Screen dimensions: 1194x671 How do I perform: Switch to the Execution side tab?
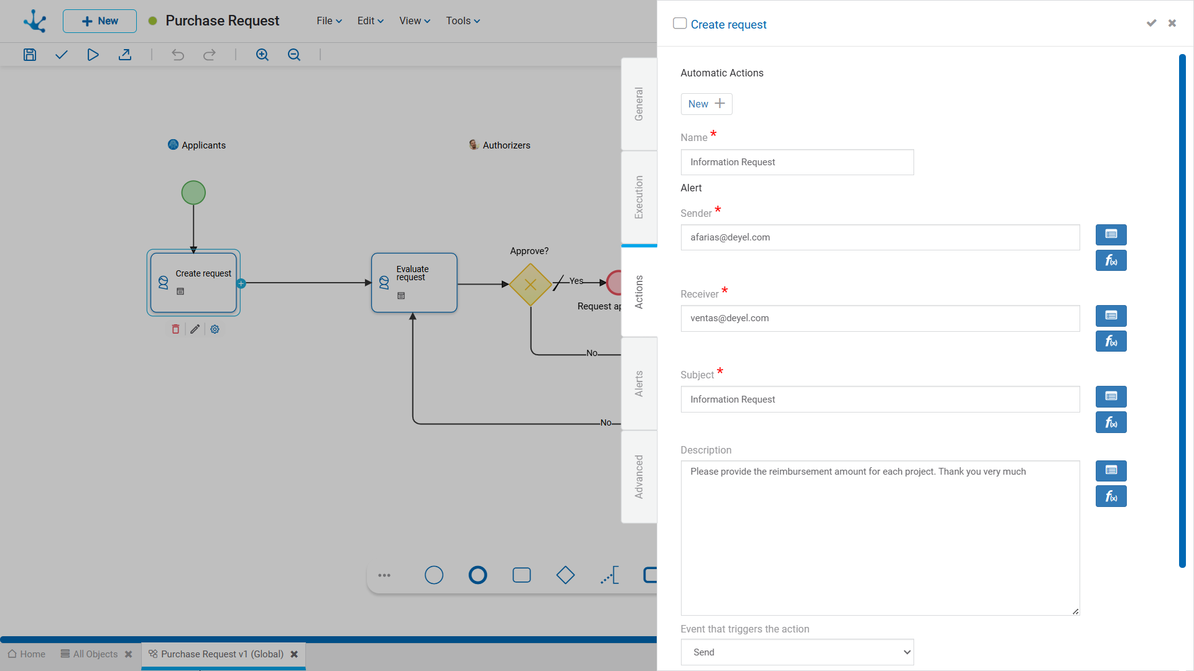click(x=639, y=197)
